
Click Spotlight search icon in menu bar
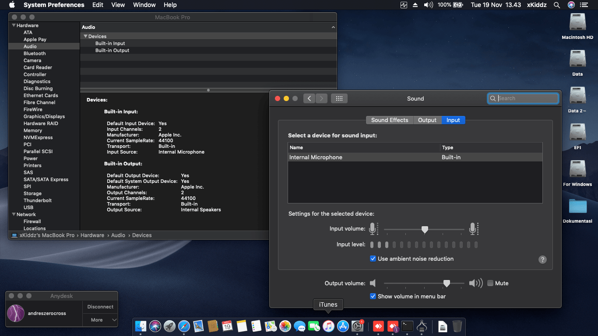coord(557,5)
